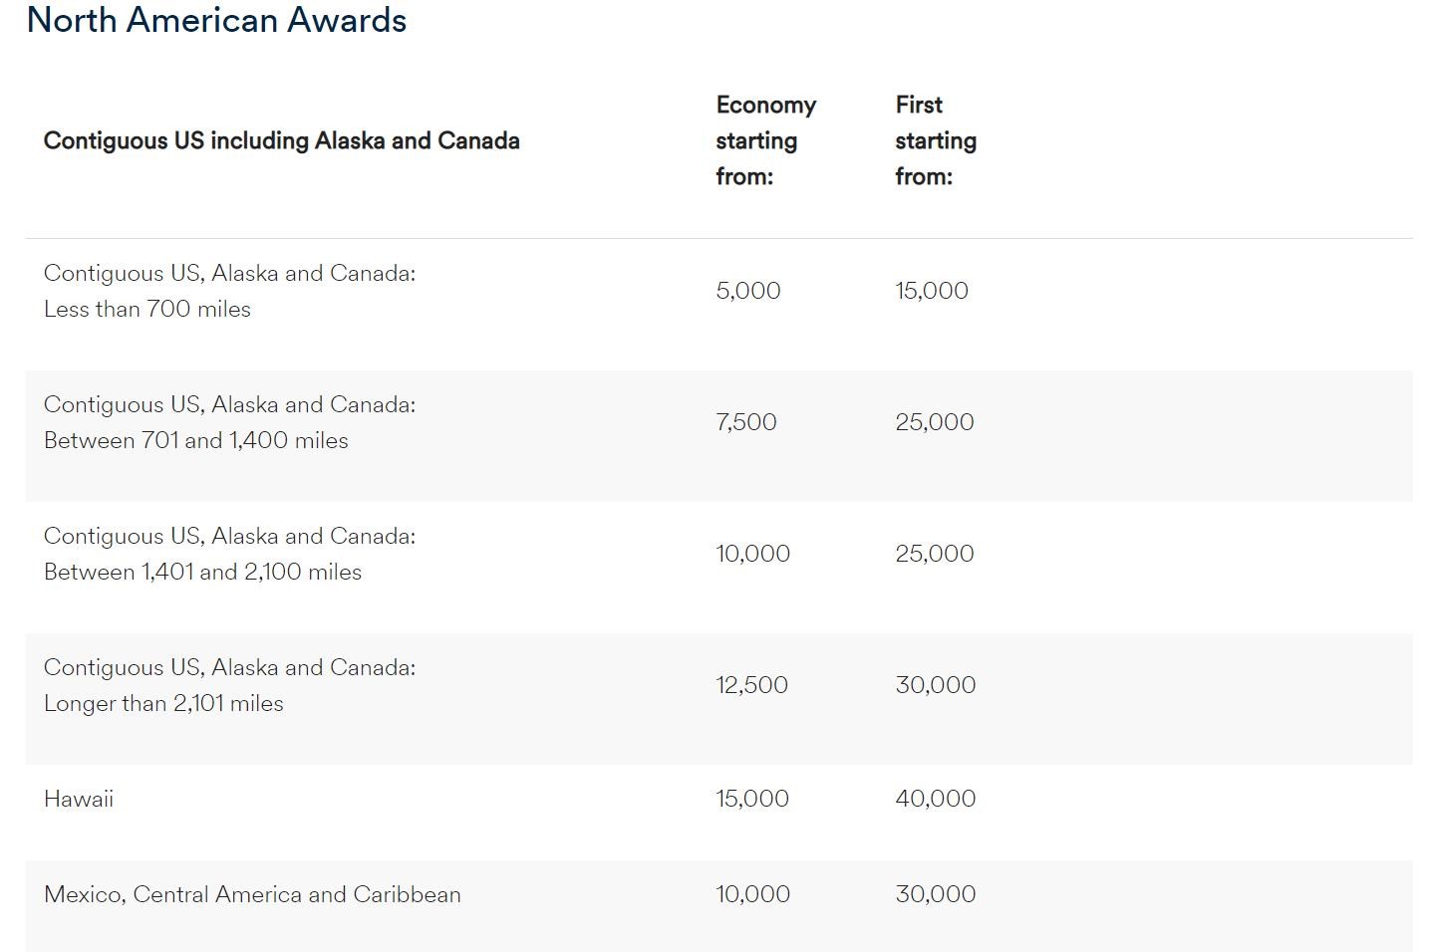Click Hawaii's 40,000 first value
Screen dimensions: 1429x952
click(x=936, y=799)
